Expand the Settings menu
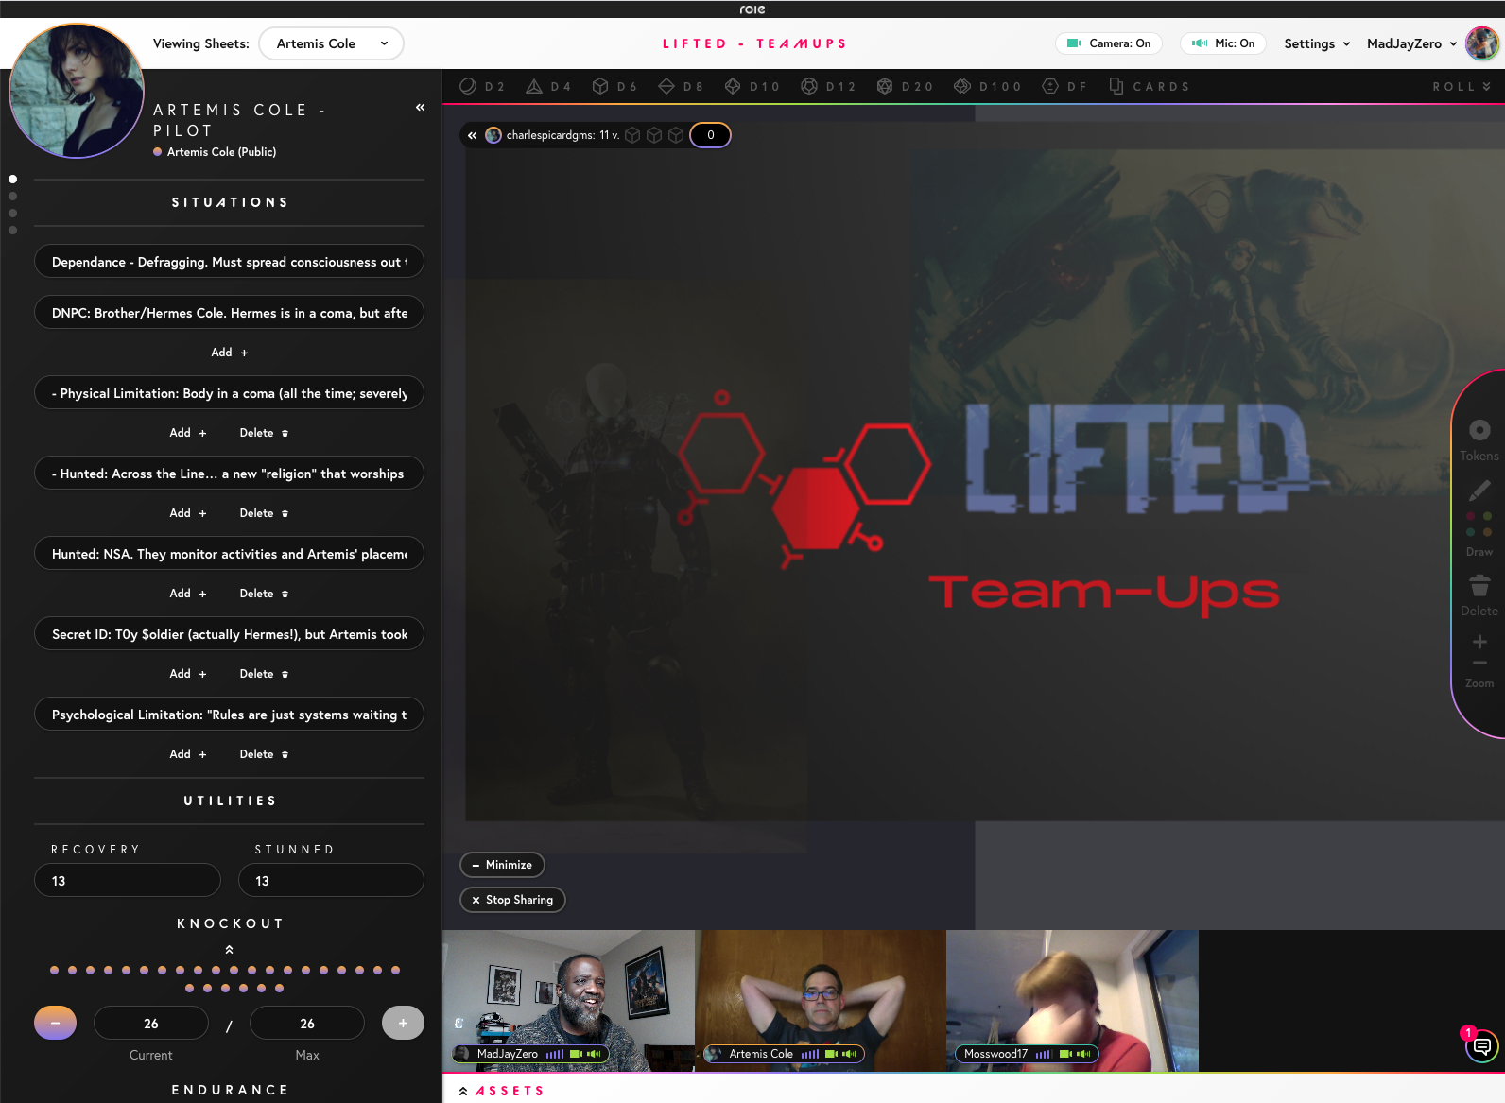This screenshot has width=1505, height=1103. 1316,43
